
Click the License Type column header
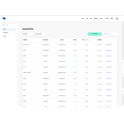46,40
